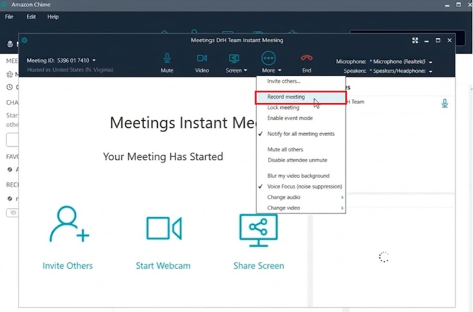Open the File menu

9,17
